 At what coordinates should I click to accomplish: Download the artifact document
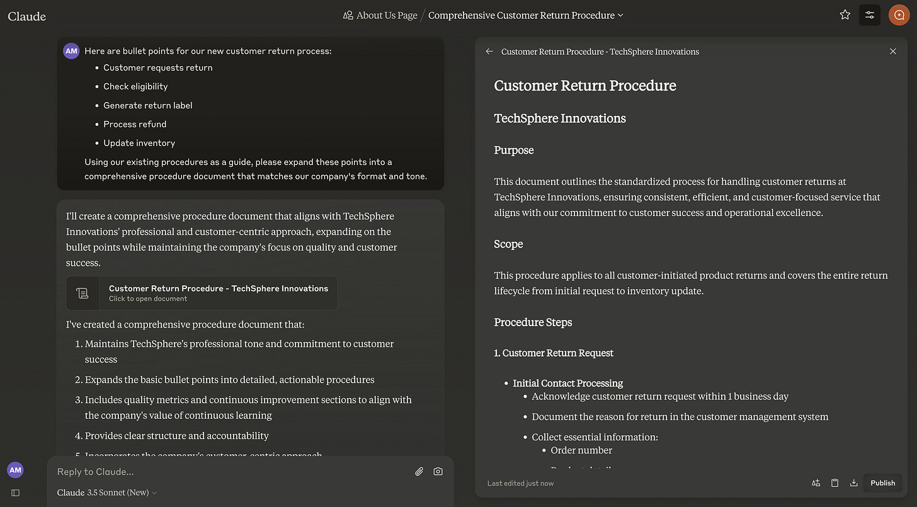coord(854,483)
